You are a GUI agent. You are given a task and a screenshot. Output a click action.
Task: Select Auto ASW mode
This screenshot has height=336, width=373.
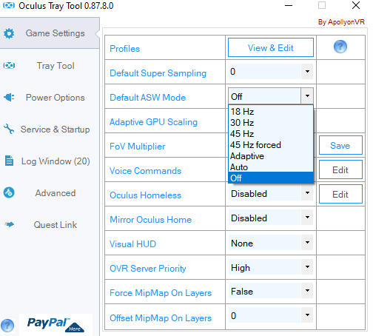271,167
